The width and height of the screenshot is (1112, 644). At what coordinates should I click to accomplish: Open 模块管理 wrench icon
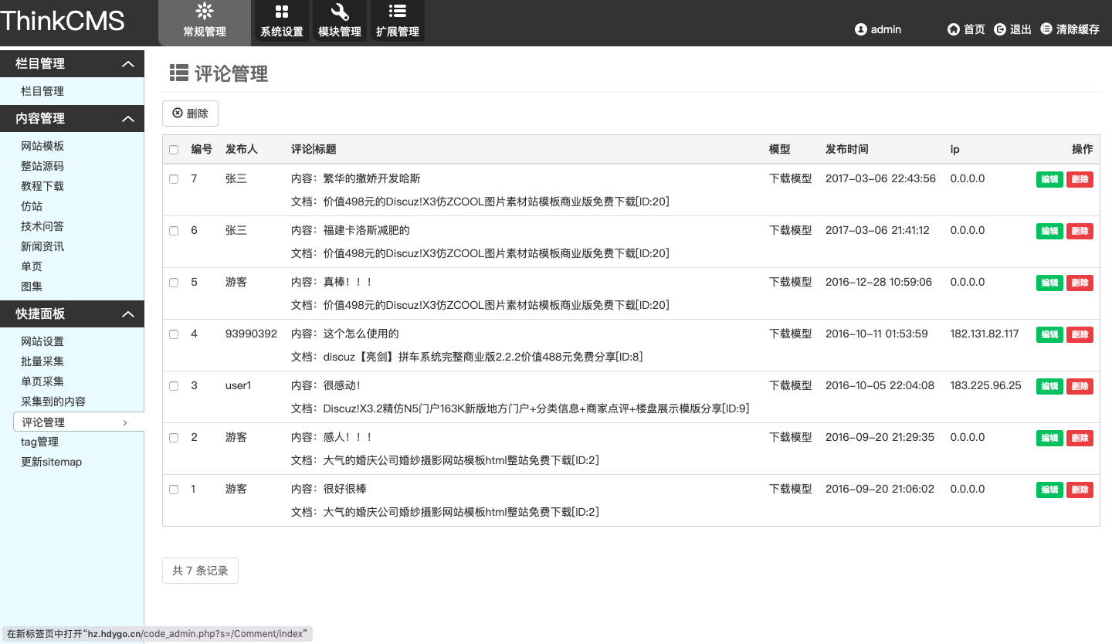[x=340, y=12]
